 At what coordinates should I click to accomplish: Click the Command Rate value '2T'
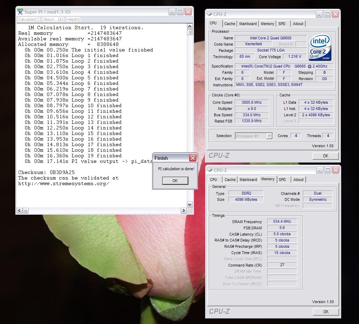282,265
